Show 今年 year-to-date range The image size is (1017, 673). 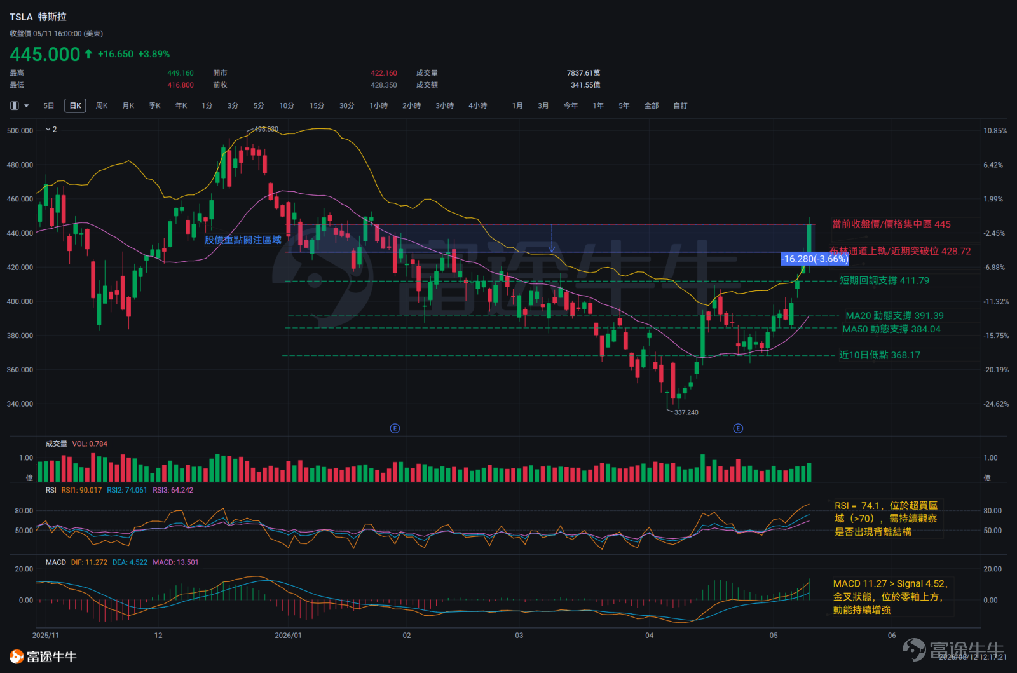click(571, 105)
